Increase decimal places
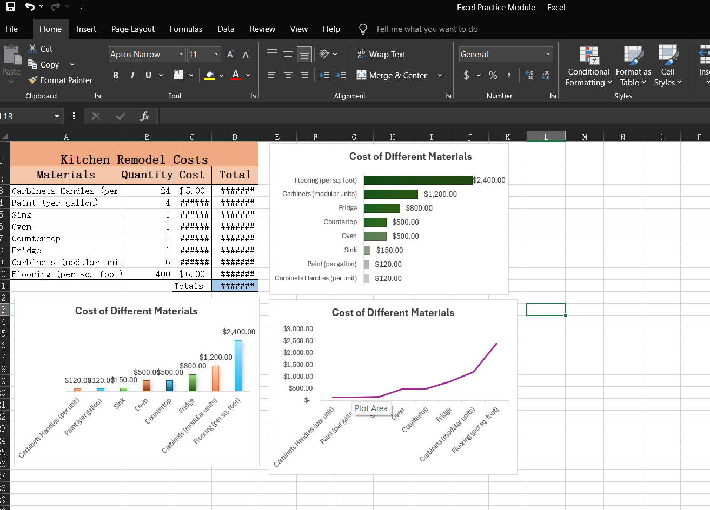Image resolution: width=710 pixels, height=510 pixels. click(x=529, y=75)
